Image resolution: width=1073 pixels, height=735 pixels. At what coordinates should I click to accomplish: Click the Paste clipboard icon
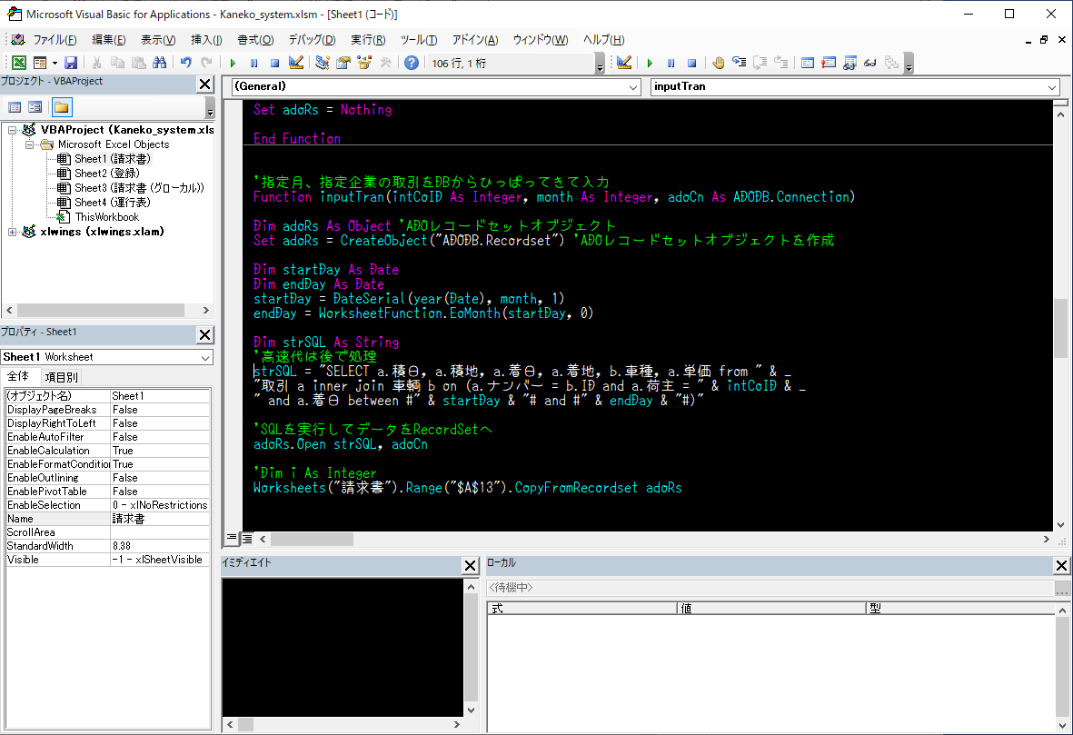[139, 63]
